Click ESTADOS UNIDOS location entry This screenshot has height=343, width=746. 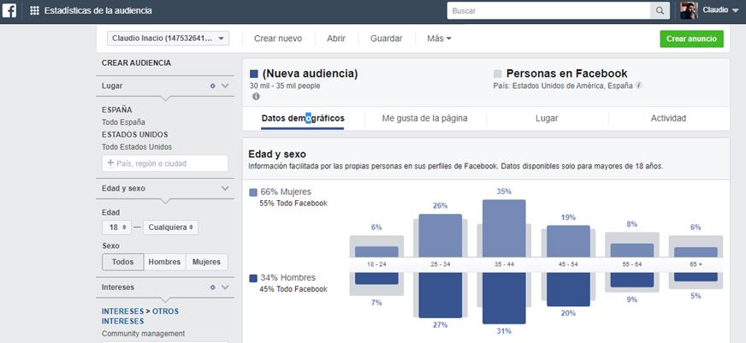tap(134, 134)
